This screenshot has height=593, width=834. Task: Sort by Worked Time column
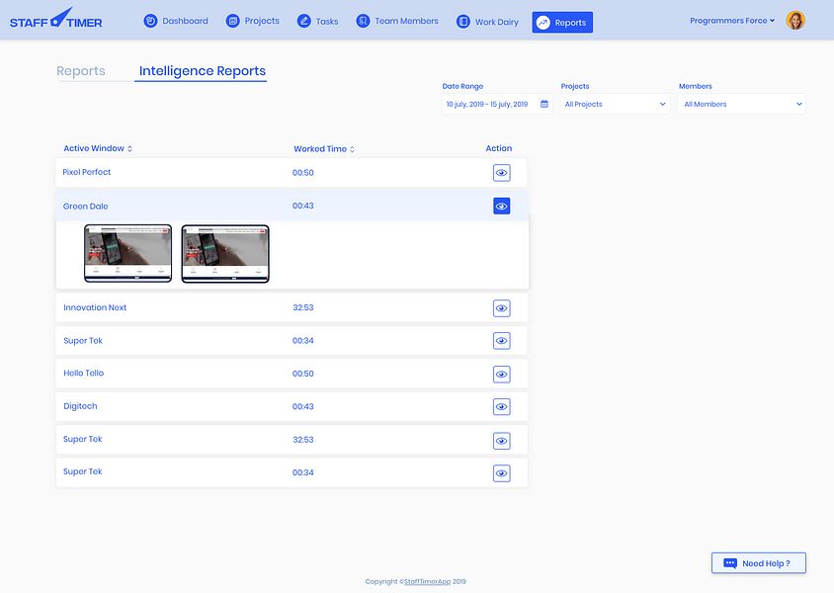[x=324, y=149]
